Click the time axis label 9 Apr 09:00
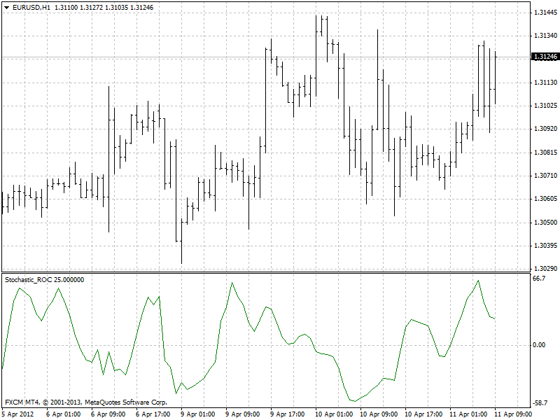The width and height of the screenshot is (560, 420). (x=243, y=414)
